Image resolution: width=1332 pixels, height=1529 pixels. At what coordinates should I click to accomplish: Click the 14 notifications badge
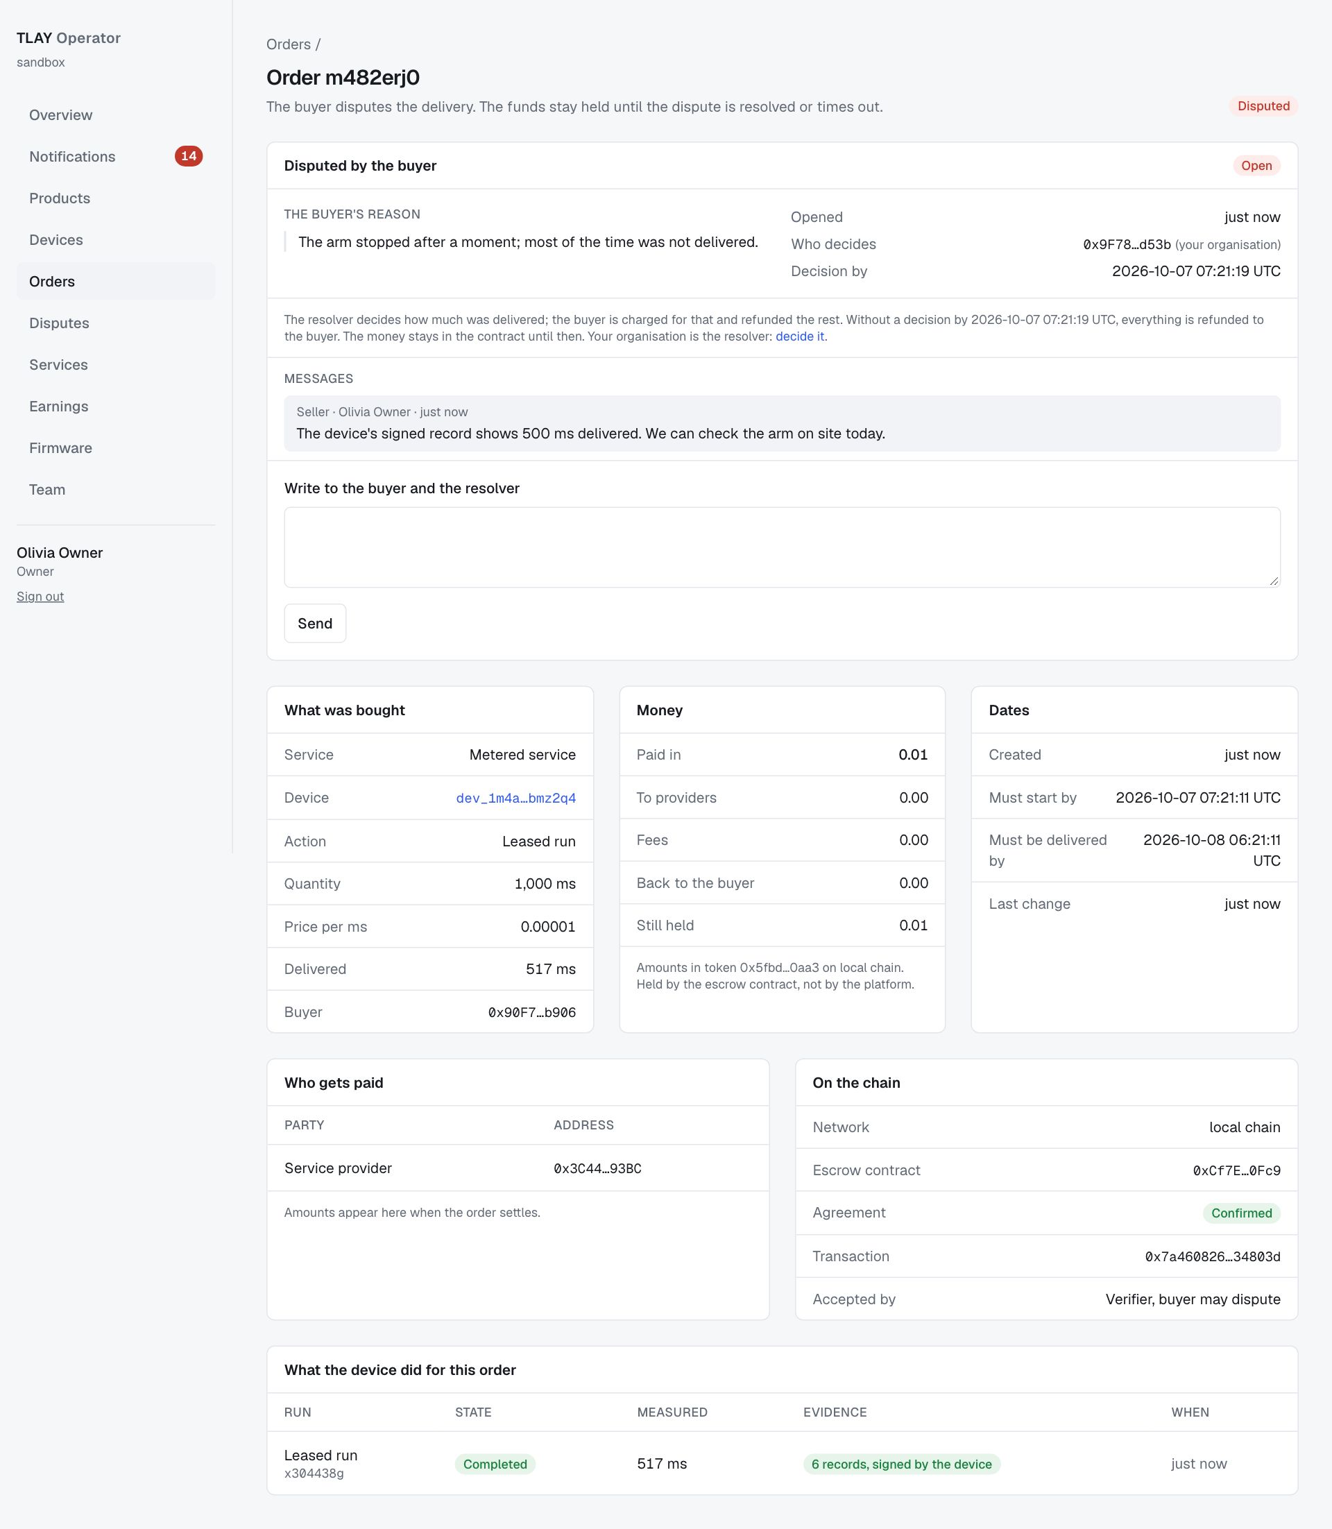(x=189, y=156)
